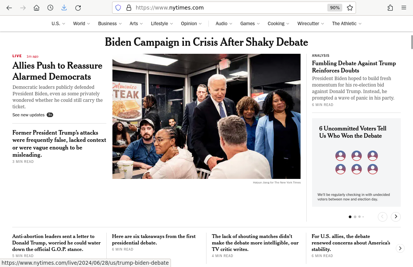The height and width of the screenshot is (267, 413).
Task: Open the Allies Push to Reassure Alarmed Democrats headline
Action: tap(57, 71)
